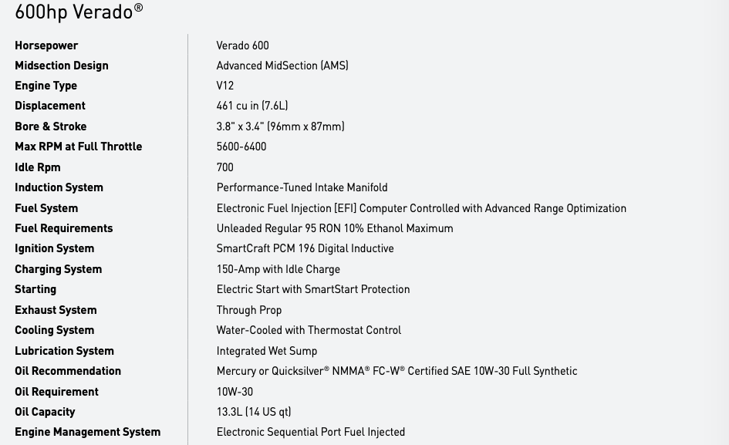Click the Mercury or Quicksilver oil recommendation
Screen dimensions: 729x445
[x=397, y=371]
